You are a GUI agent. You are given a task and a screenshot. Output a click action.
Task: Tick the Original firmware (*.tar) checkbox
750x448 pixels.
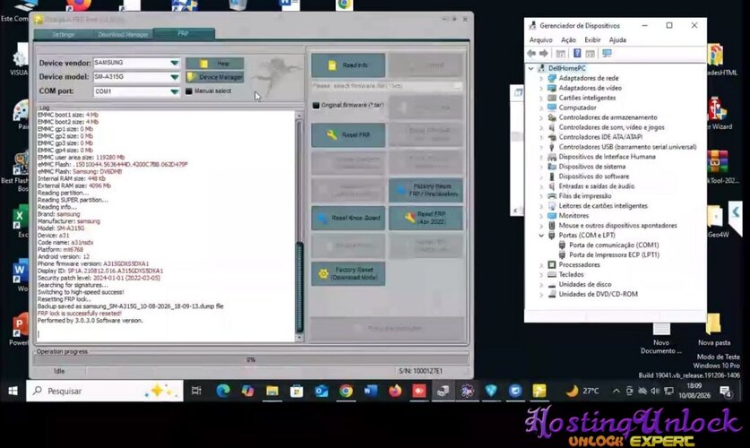tap(315, 105)
